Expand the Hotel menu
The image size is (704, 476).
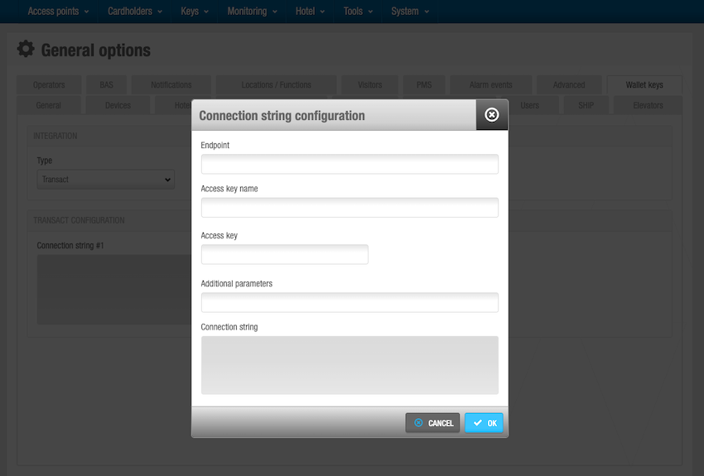[x=311, y=12]
